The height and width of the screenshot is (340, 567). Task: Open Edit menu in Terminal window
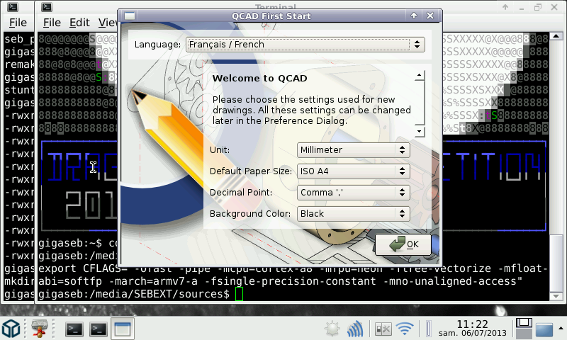coord(79,23)
